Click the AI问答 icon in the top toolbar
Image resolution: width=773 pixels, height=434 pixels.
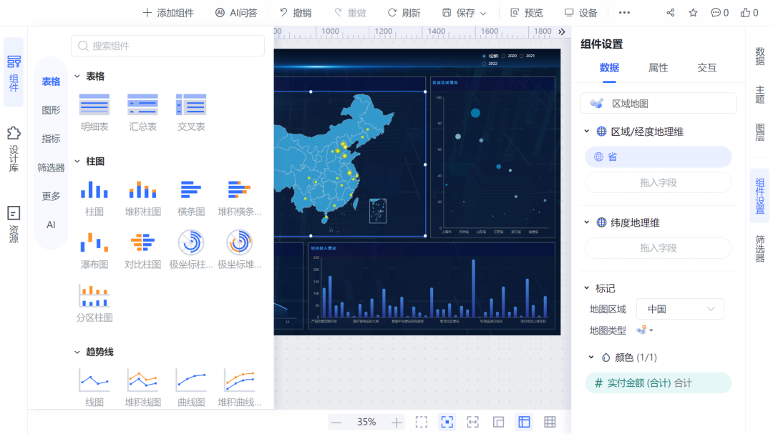coord(218,12)
